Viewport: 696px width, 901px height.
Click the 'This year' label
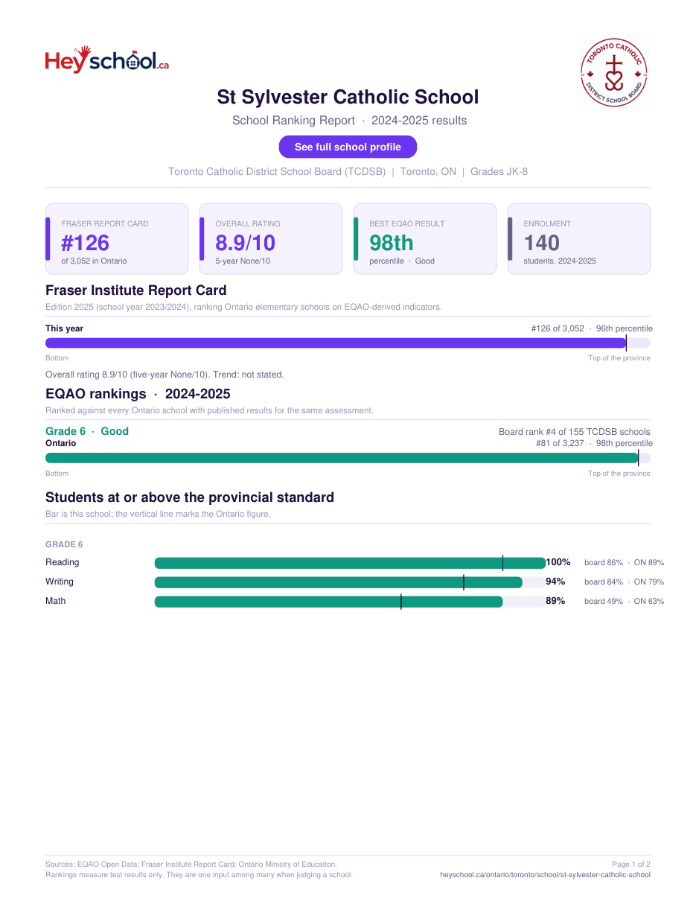[65, 328]
